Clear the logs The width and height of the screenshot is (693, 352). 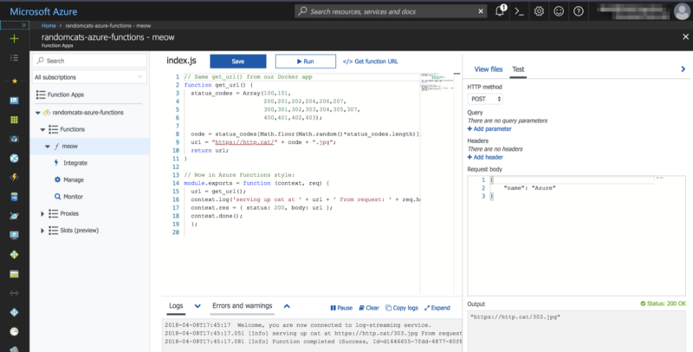click(x=369, y=308)
